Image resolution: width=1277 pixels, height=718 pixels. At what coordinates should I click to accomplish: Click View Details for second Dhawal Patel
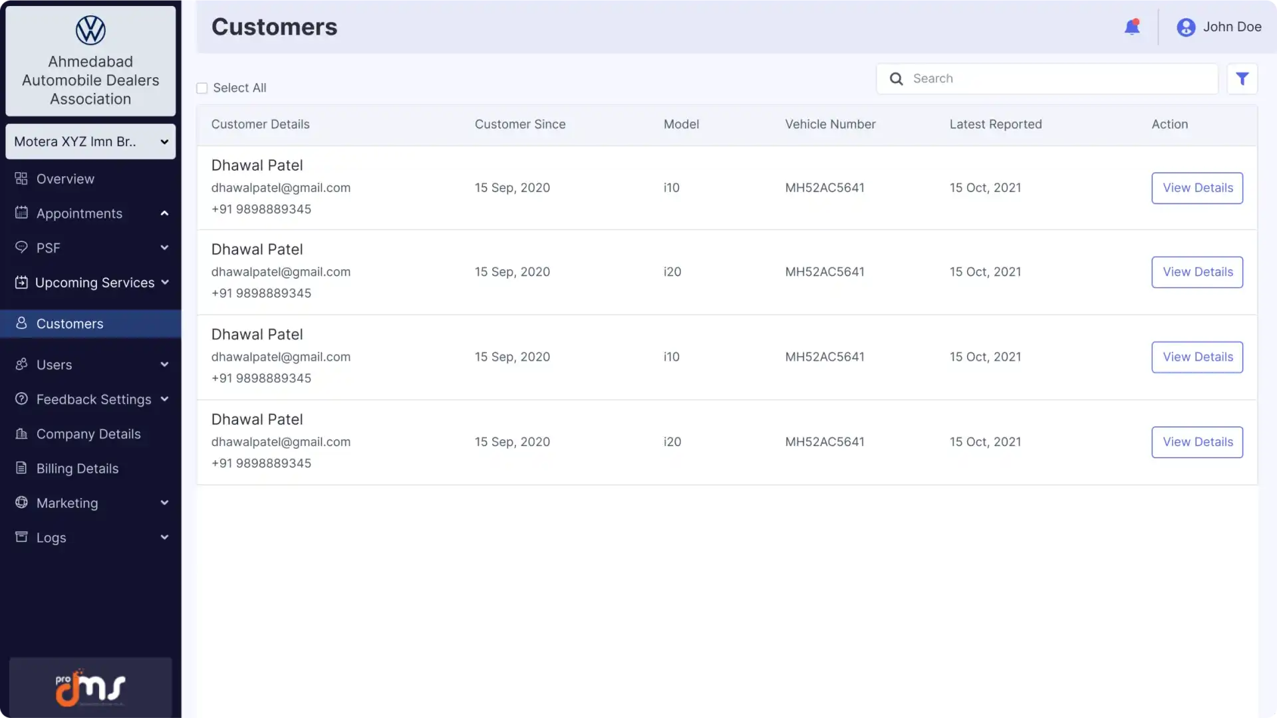(1197, 272)
